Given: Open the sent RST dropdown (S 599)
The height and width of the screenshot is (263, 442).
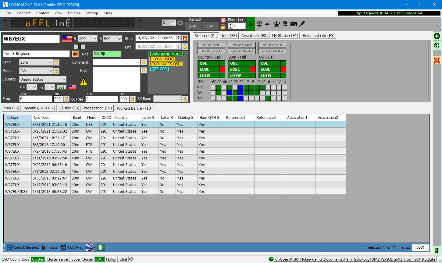Looking at the screenshot, I should click(87, 39).
